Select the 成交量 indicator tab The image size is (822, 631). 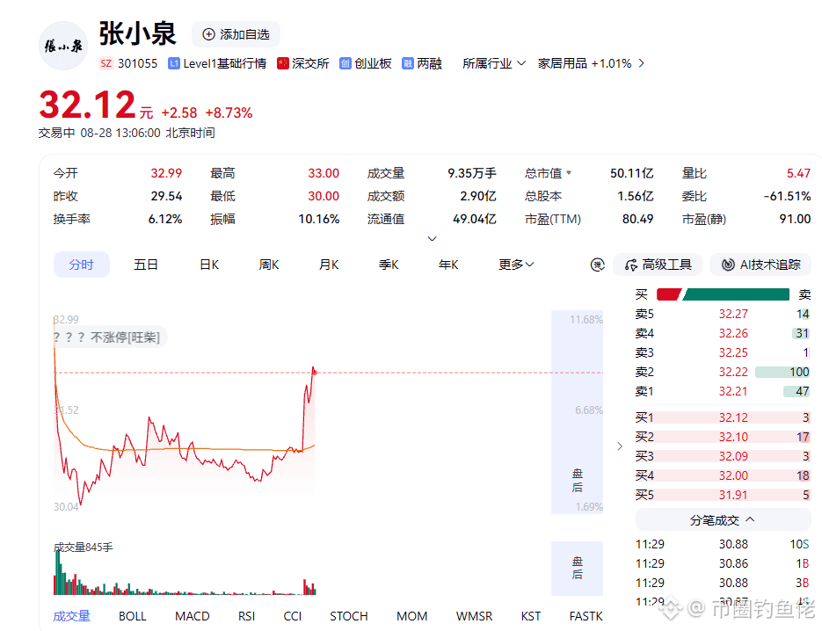tap(72, 616)
